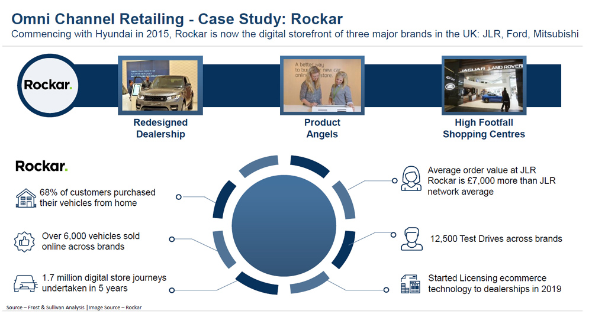This screenshot has width=592, height=317.
Task: Select text 1.7 million digital store journeys
Action: click(x=104, y=283)
